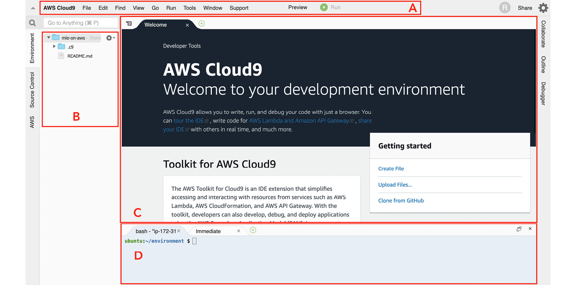Select README.md in the file tree

click(80, 56)
